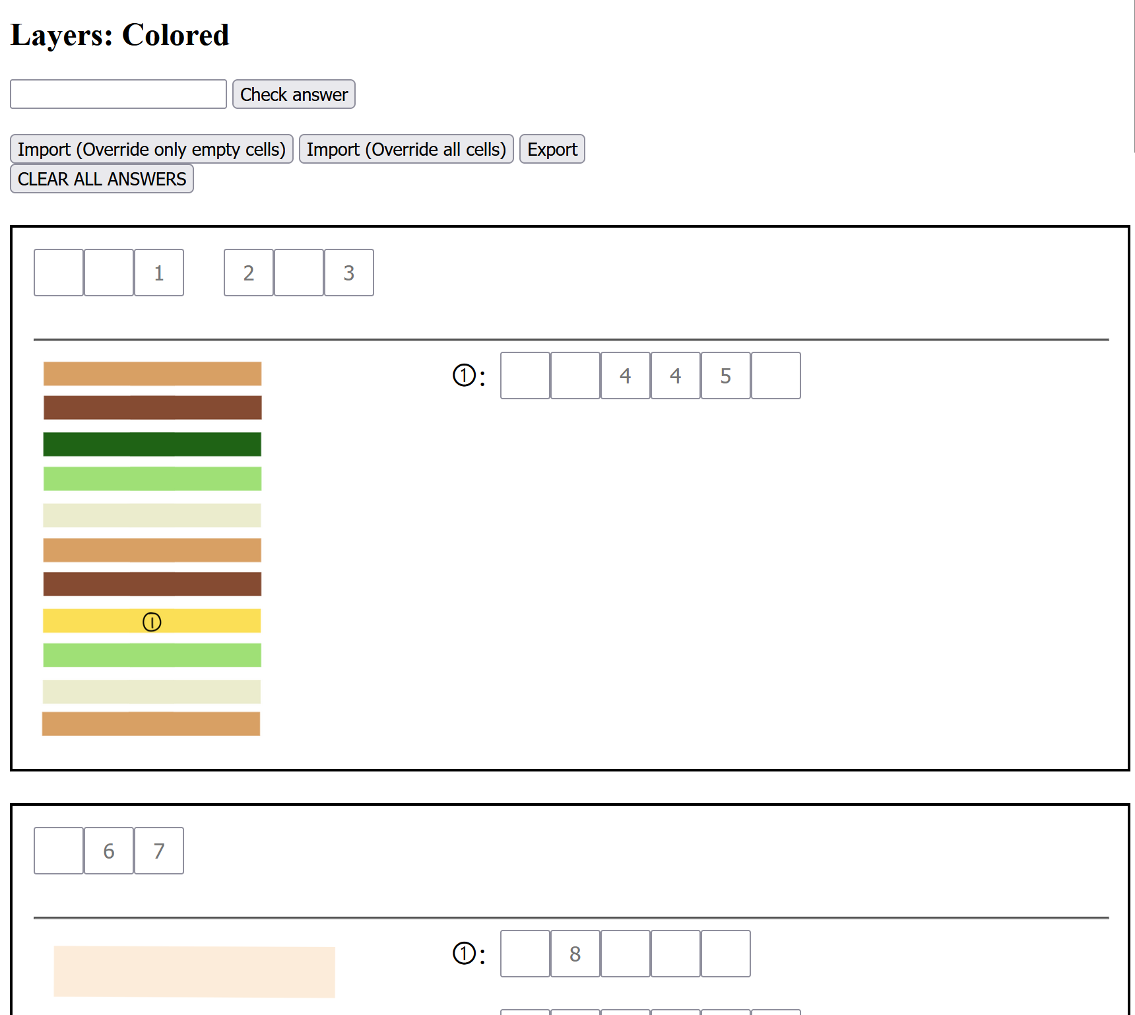The width and height of the screenshot is (1135, 1015).
Task: Click the answer cell labeled 3
Action: [349, 273]
